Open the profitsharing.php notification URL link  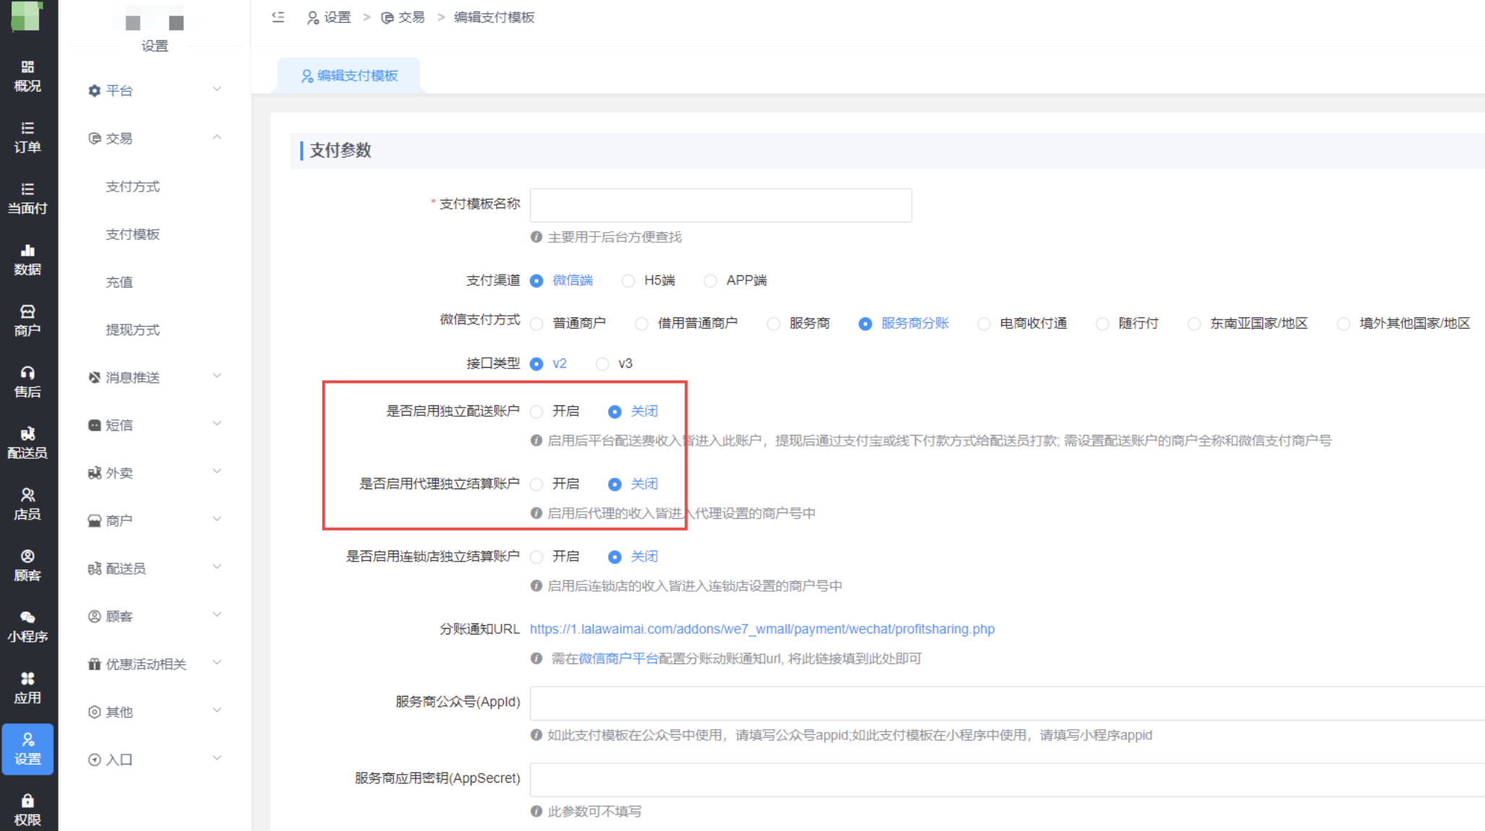[762, 629]
